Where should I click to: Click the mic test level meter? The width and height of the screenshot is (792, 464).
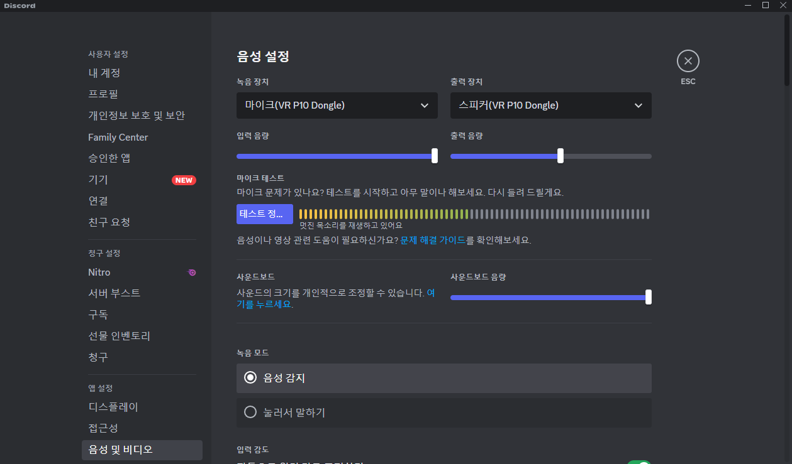click(x=474, y=214)
